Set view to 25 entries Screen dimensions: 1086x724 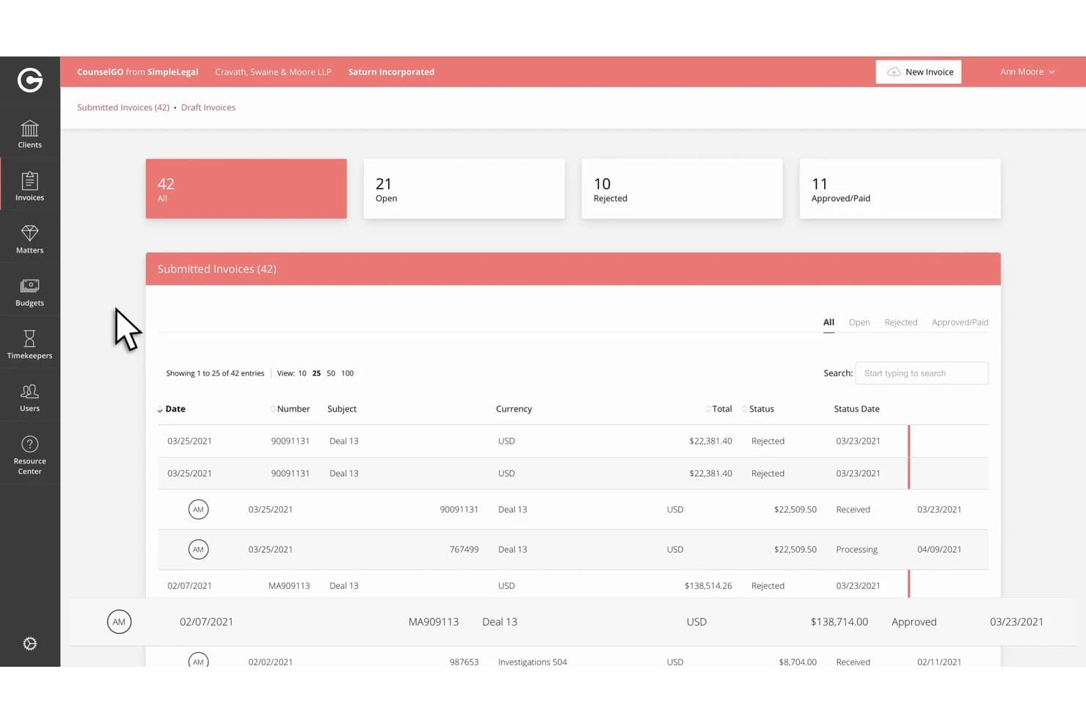coord(316,373)
